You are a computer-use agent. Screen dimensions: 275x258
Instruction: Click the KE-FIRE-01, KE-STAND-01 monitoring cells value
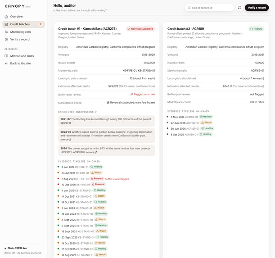click(x=139, y=71)
